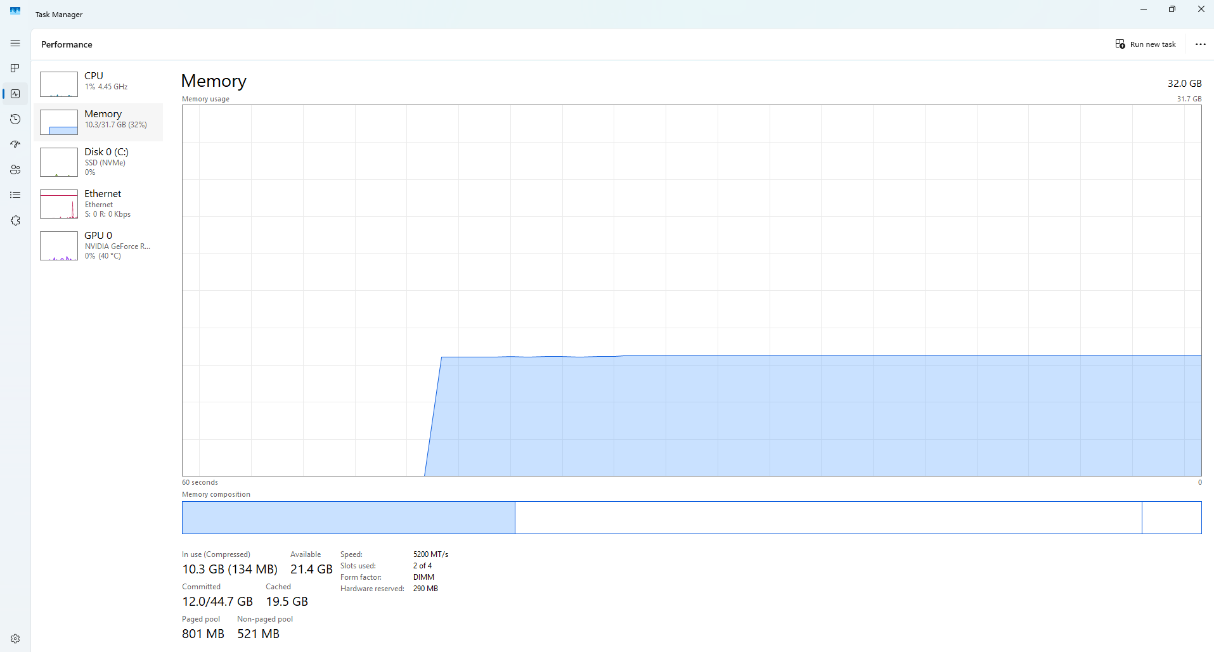
Task: Click the memory usage graph area
Action: pos(692,290)
